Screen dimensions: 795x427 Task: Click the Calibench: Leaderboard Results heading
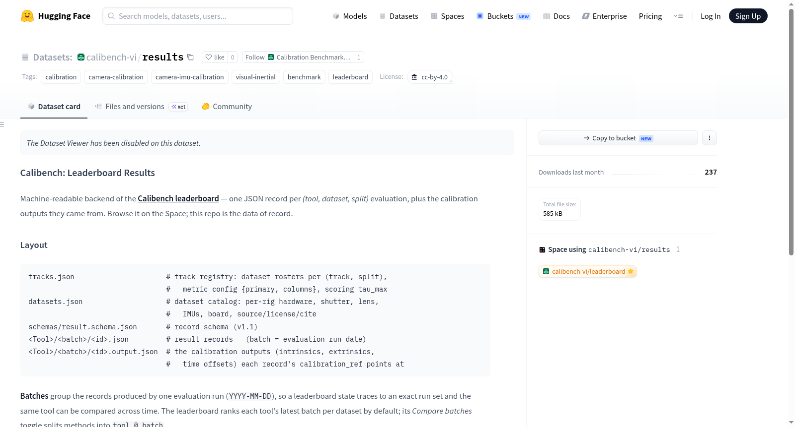pos(87,173)
